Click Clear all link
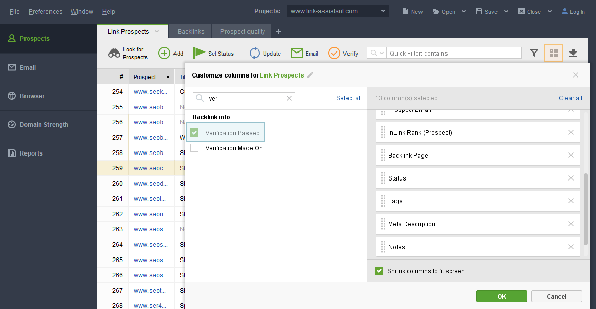Screen dimensions: 596x309 [x=570, y=98]
